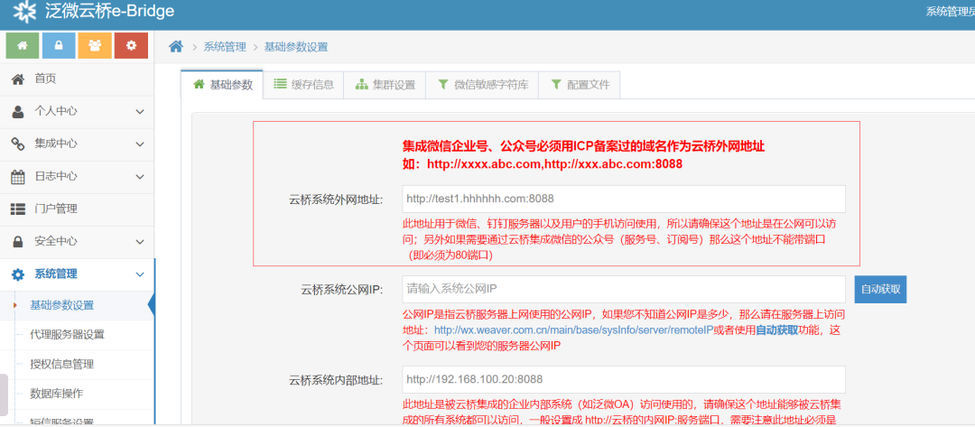This screenshot has height=427, width=975.
Task: Open the 门户管理 menu item
Action: point(77,209)
